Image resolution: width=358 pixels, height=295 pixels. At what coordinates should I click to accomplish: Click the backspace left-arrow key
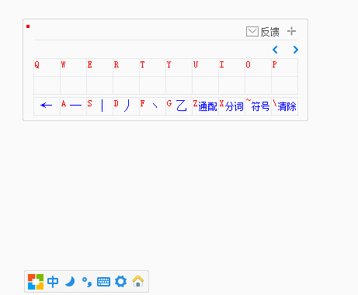[x=47, y=106]
